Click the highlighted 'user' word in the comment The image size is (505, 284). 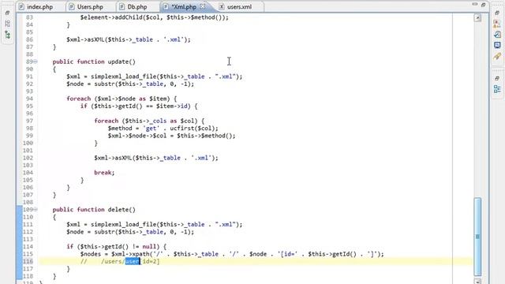[133, 261]
